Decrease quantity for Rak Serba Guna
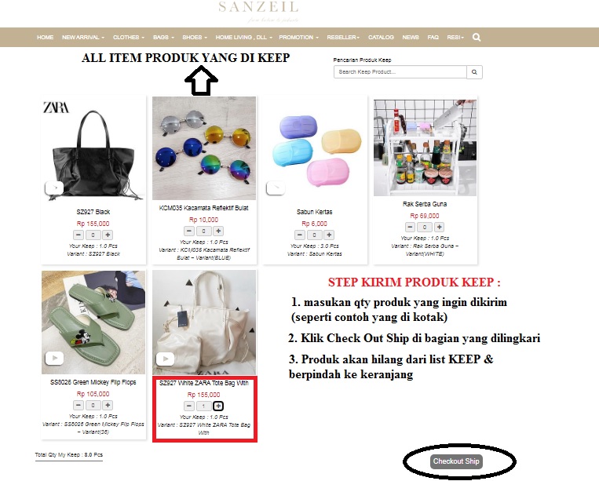The height and width of the screenshot is (481, 599). click(411, 227)
